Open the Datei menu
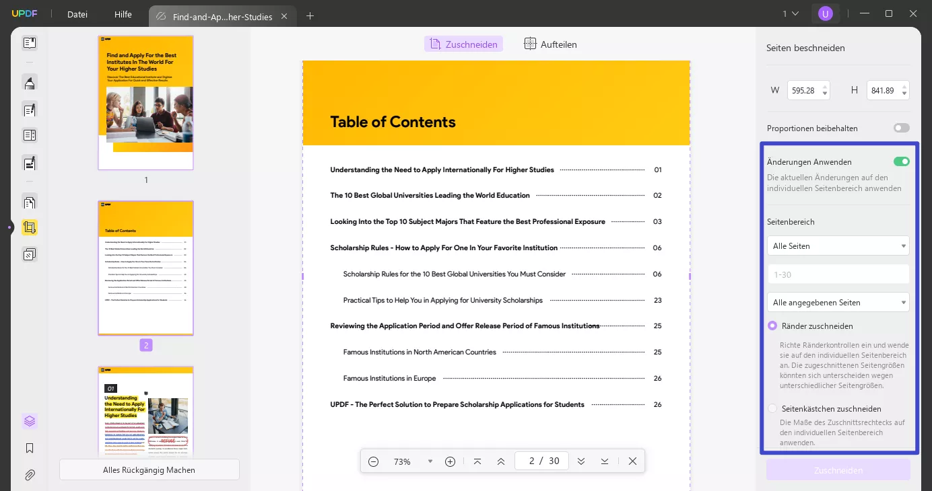 [x=77, y=14]
